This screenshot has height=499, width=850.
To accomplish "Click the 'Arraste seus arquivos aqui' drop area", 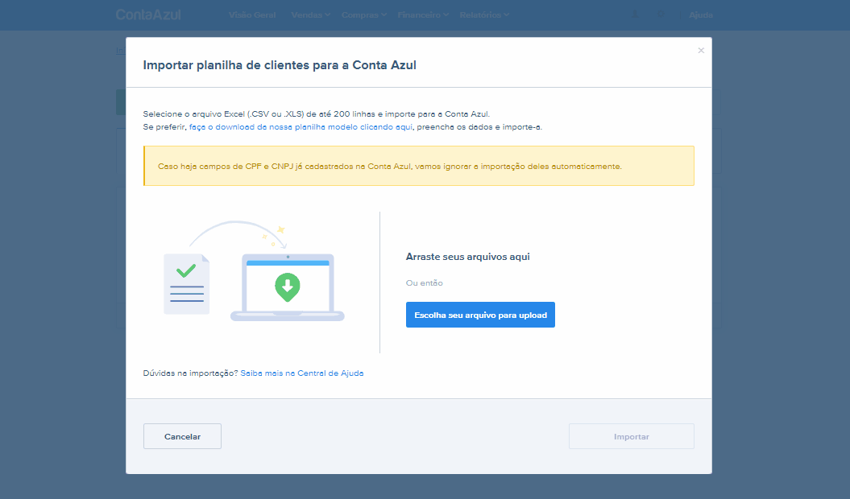I will tap(467, 256).
